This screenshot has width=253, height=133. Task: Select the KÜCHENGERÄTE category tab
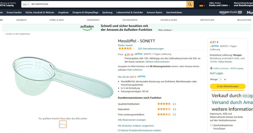(x=130, y=20)
